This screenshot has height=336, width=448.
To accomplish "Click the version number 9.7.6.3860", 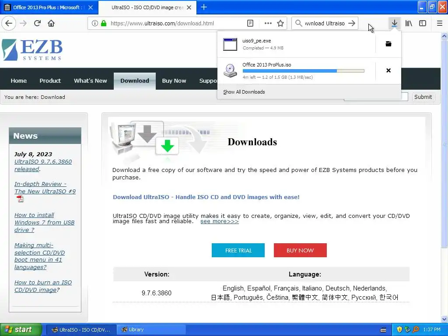I will pos(157,293).
